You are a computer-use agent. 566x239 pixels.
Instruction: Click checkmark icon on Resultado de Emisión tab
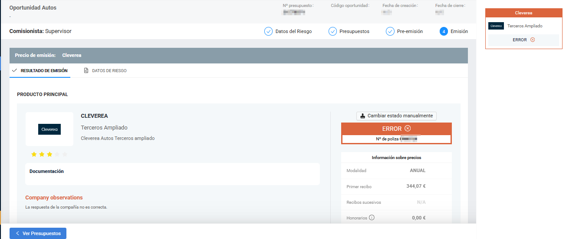14,70
